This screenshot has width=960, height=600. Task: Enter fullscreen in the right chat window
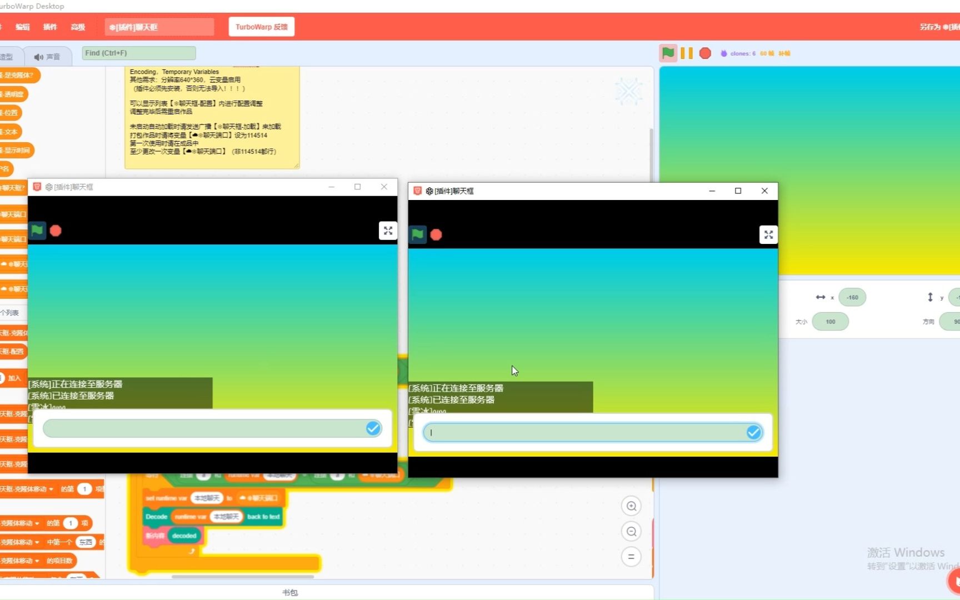click(768, 234)
